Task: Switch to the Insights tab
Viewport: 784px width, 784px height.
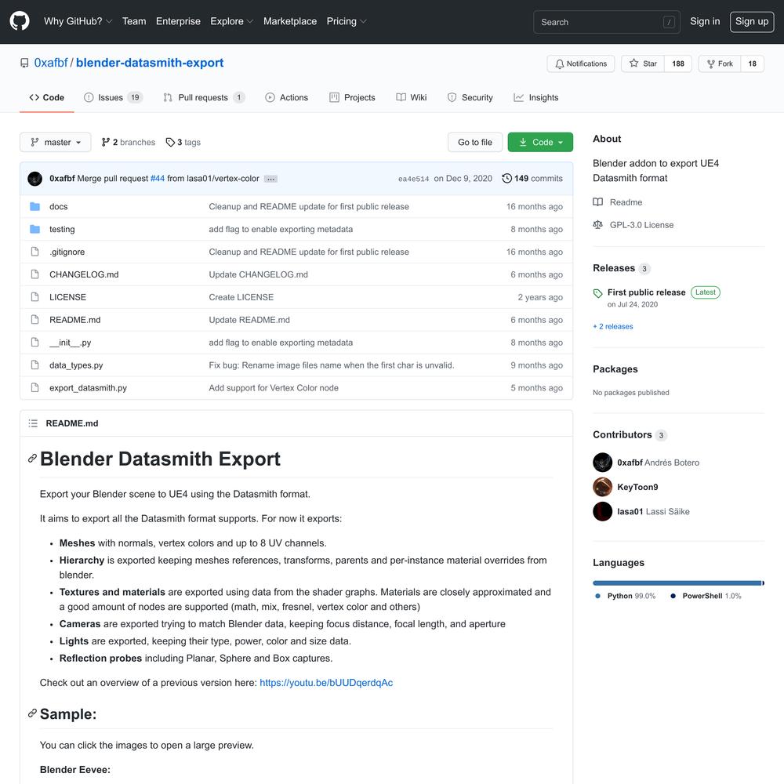Action: click(x=536, y=97)
